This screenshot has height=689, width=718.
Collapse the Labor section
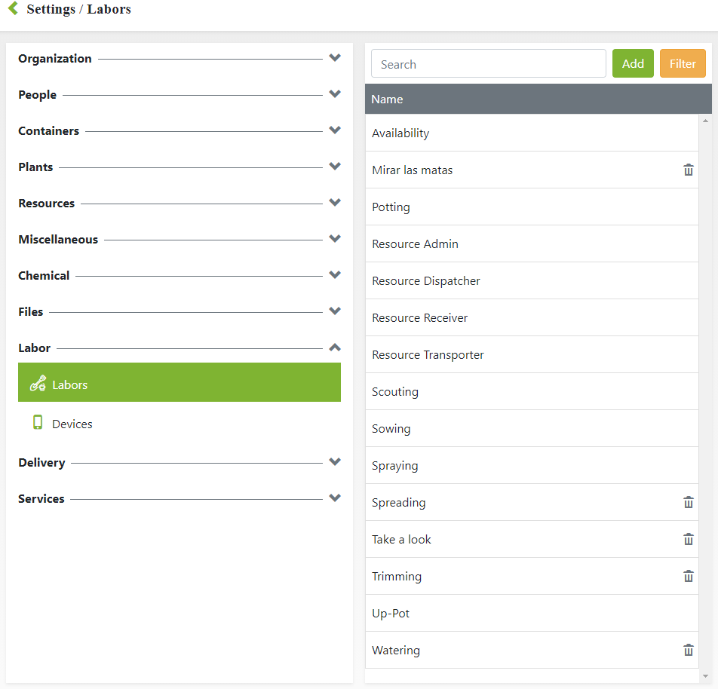(335, 348)
